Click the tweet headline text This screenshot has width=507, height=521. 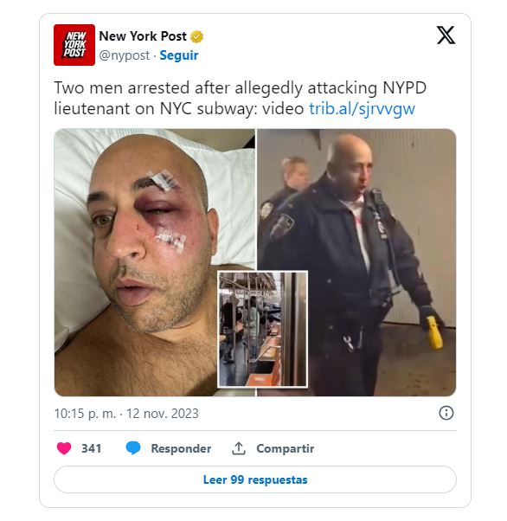coord(240,98)
